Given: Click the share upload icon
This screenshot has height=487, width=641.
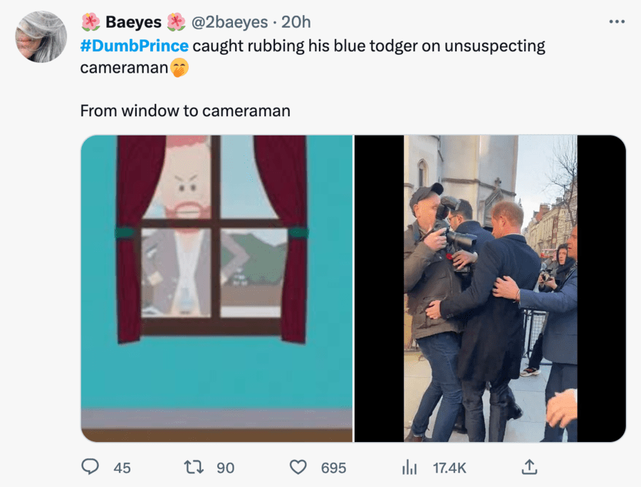Looking at the screenshot, I should coord(528,467).
